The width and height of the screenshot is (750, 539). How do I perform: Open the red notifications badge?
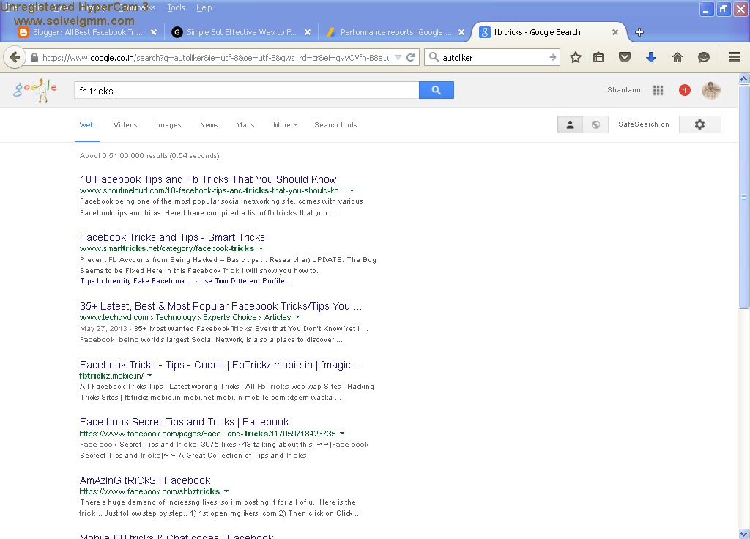tap(685, 90)
